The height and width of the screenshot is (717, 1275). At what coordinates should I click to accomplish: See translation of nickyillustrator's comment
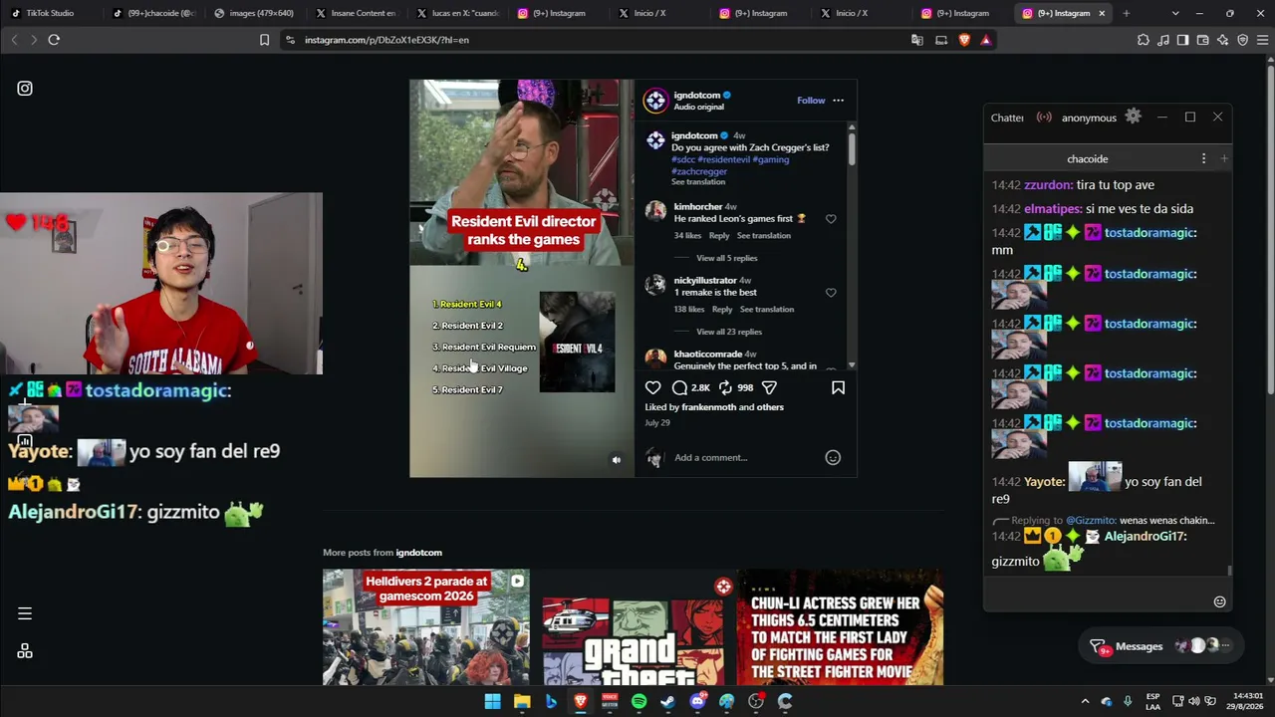coord(767,310)
